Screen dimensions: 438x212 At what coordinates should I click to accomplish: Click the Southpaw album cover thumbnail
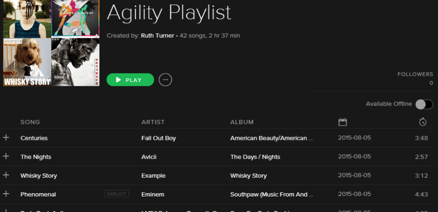click(x=75, y=62)
